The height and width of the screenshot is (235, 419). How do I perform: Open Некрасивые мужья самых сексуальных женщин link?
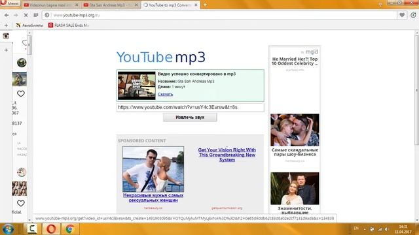pos(153,198)
